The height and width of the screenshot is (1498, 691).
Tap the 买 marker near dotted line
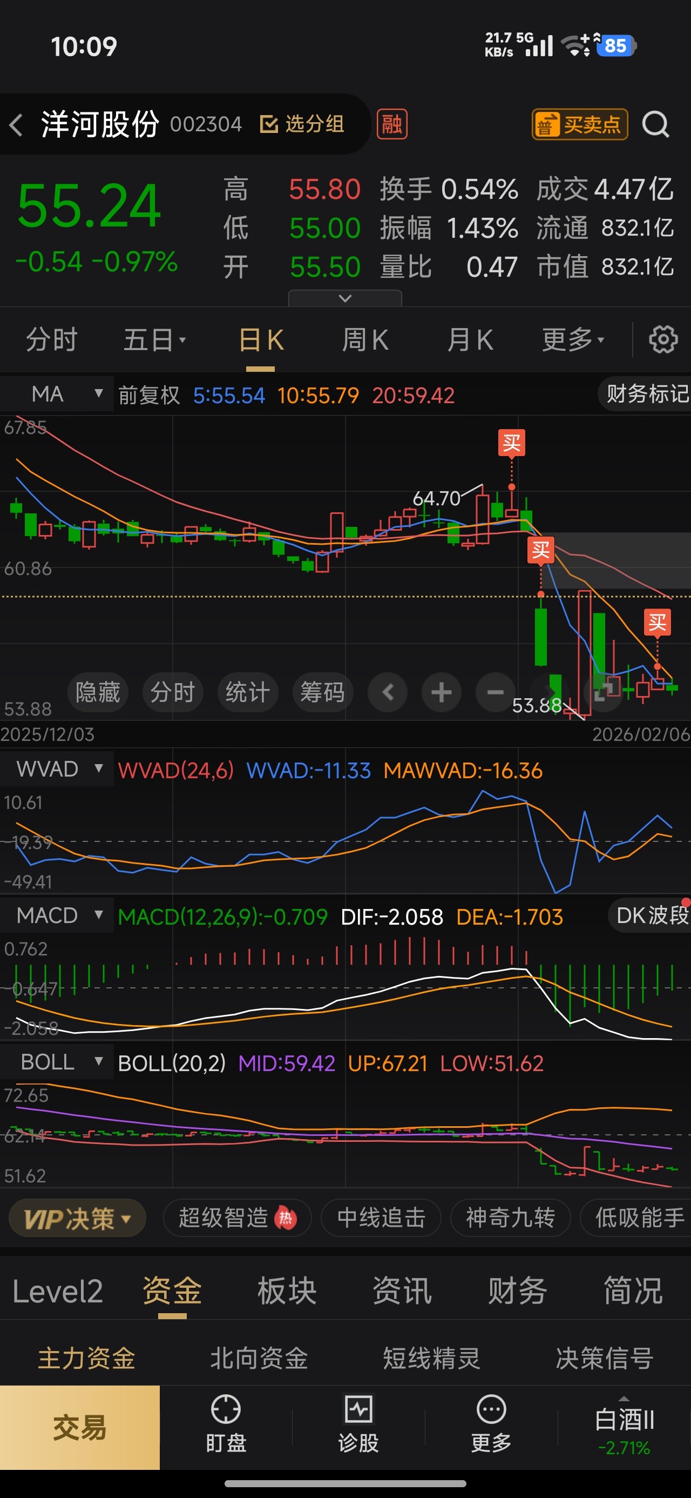tap(540, 550)
